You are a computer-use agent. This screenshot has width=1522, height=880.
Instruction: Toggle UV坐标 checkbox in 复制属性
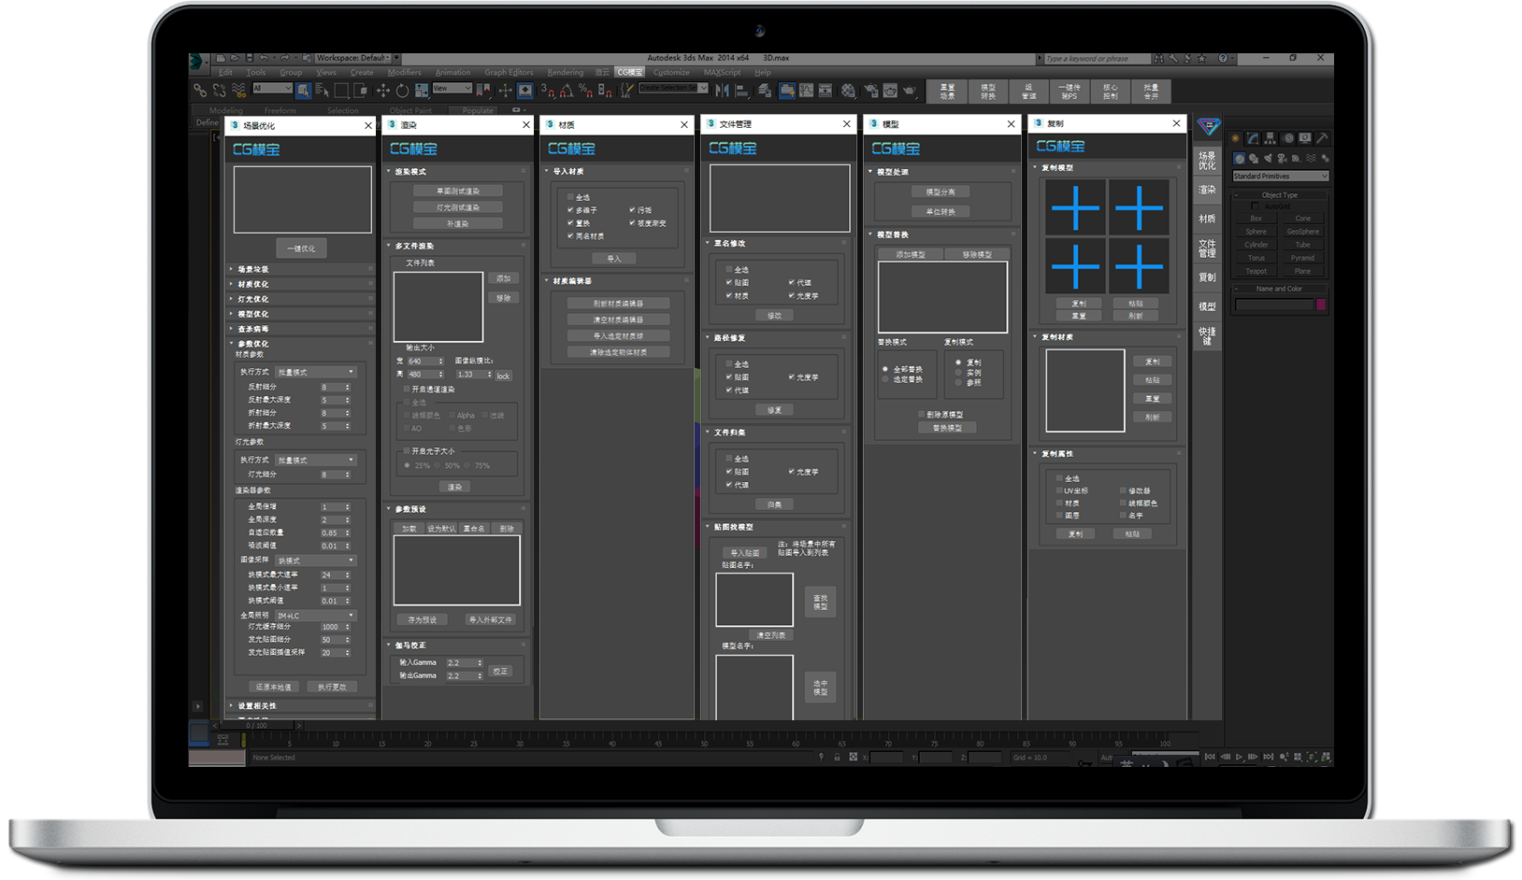[x=1059, y=490]
